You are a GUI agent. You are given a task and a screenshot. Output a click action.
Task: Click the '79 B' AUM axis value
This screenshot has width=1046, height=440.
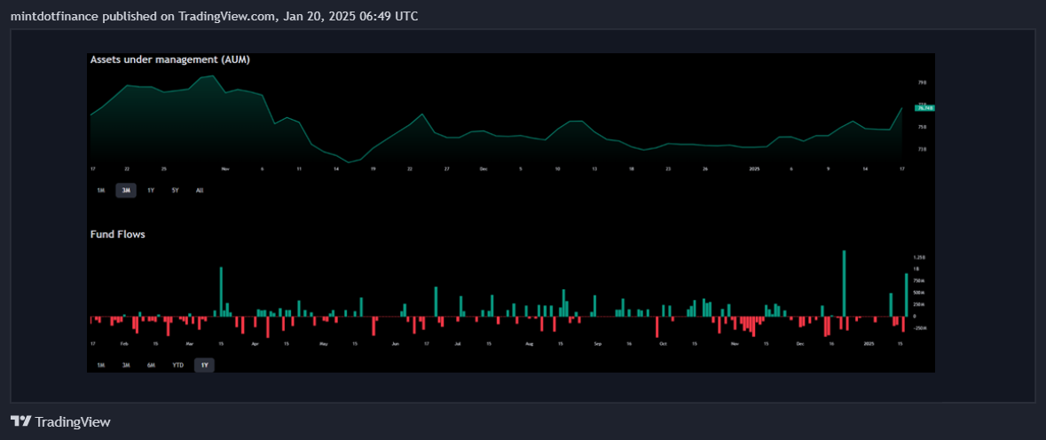click(x=922, y=82)
